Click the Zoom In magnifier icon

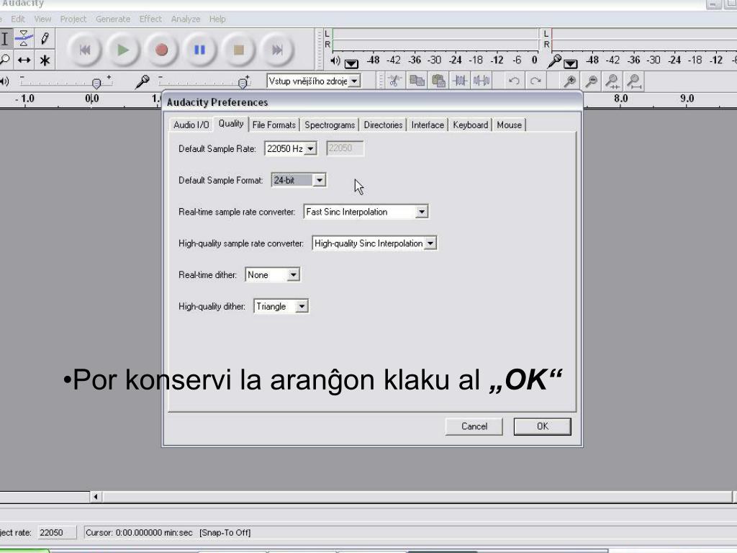pos(570,81)
